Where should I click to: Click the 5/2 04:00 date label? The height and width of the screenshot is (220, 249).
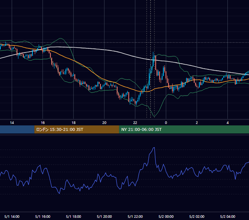click(227, 216)
